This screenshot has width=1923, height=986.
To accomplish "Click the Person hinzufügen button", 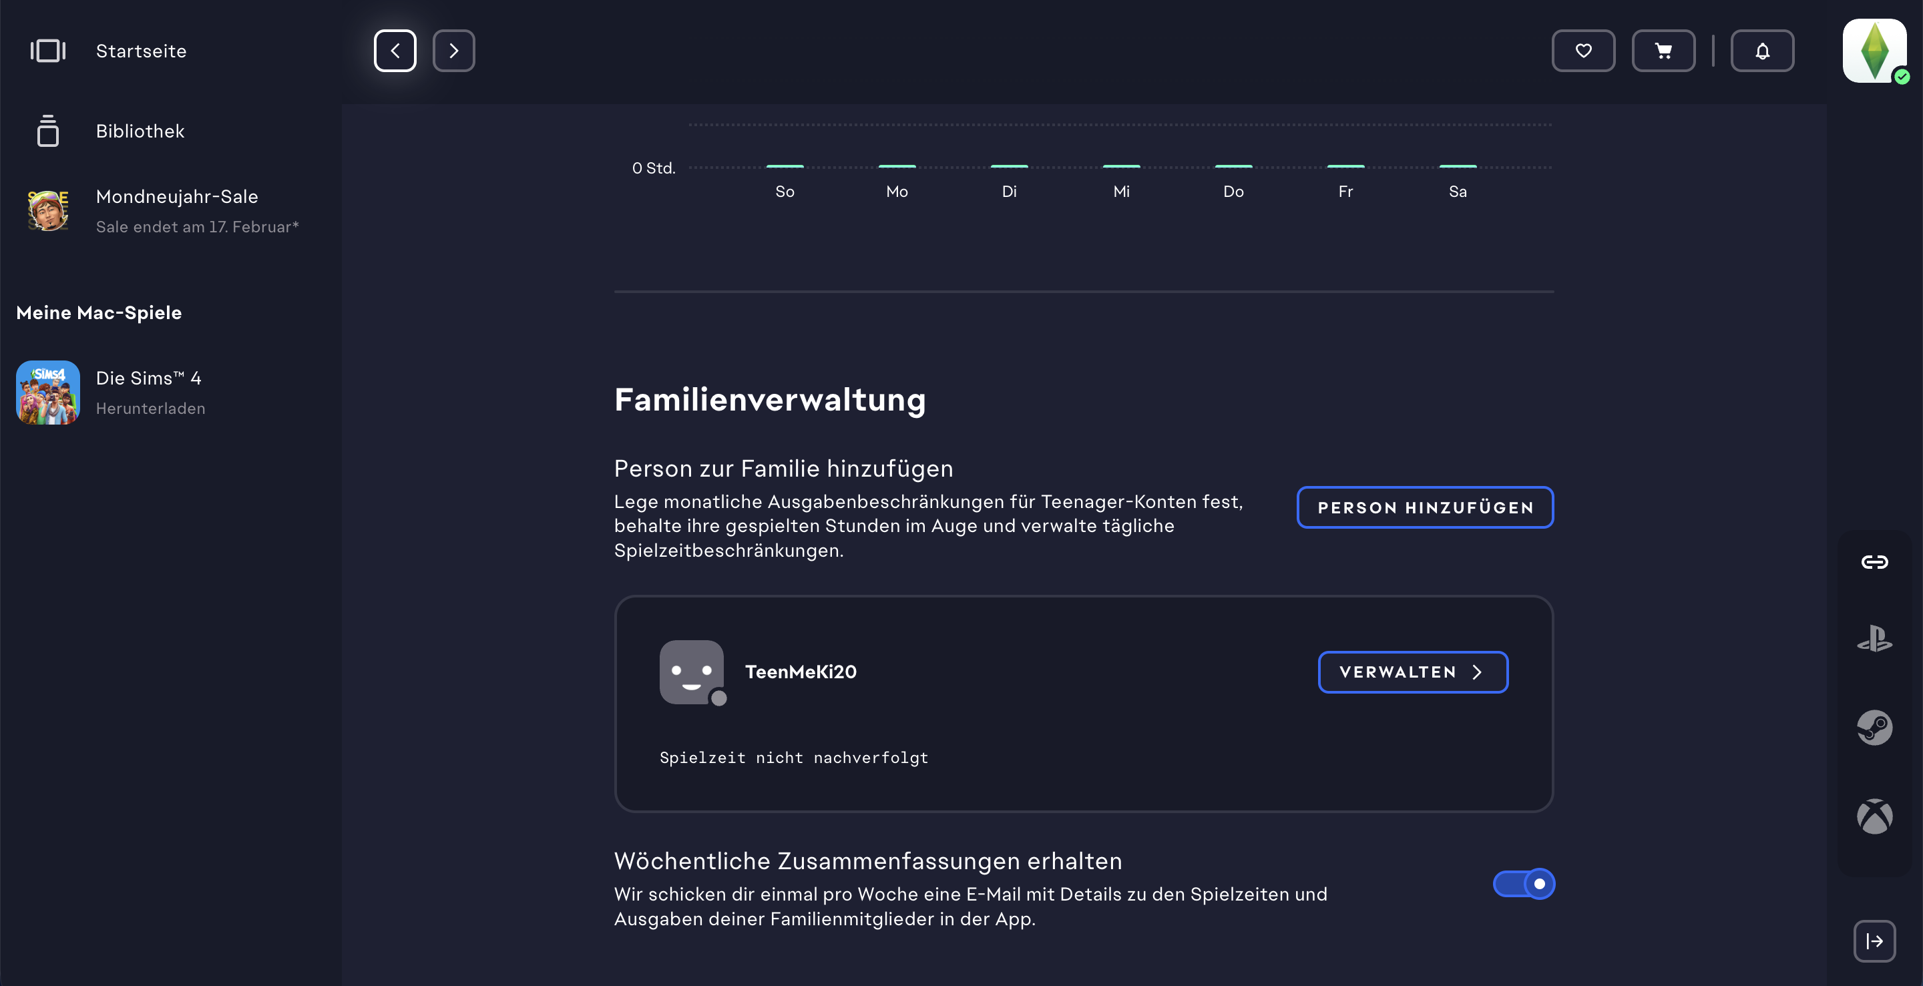I will pyautogui.click(x=1424, y=507).
